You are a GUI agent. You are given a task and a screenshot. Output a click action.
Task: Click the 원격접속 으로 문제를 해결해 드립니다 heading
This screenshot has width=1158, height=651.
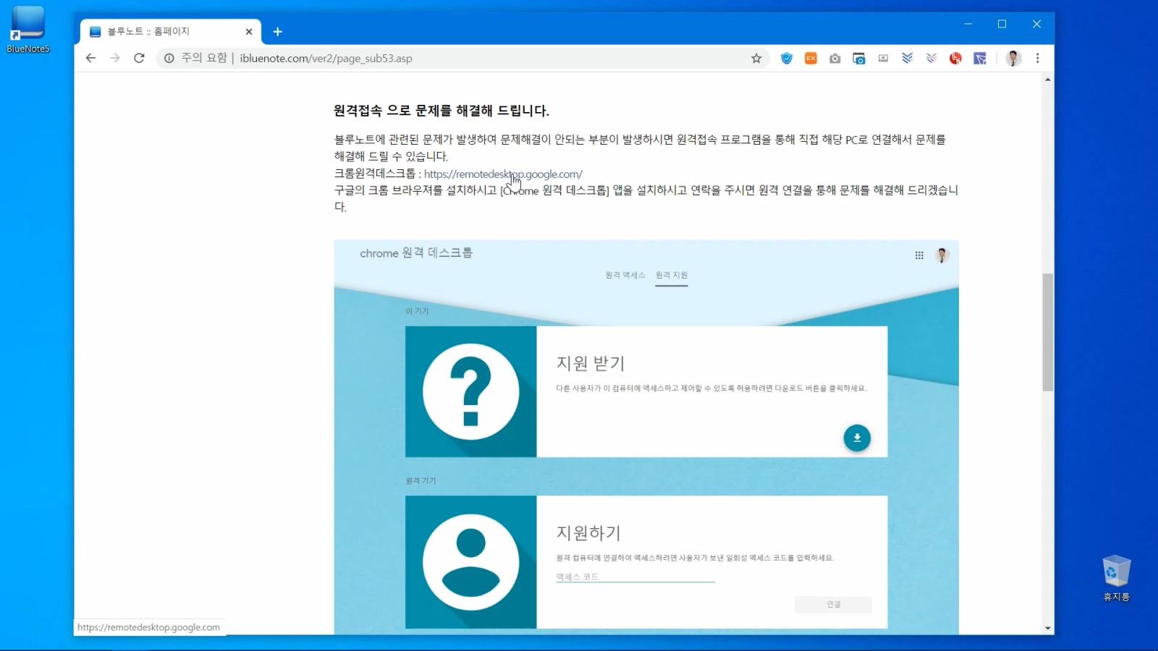[x=441, y=111]
